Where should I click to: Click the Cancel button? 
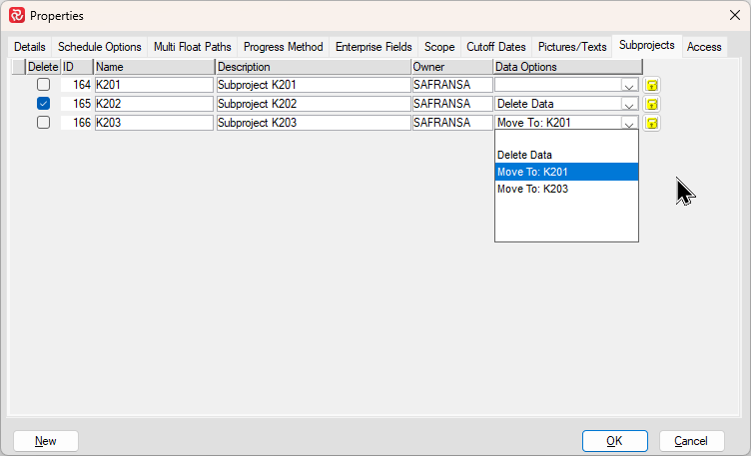(691, 441)
